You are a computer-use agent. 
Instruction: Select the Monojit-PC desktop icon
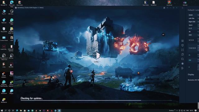[4, 3]
